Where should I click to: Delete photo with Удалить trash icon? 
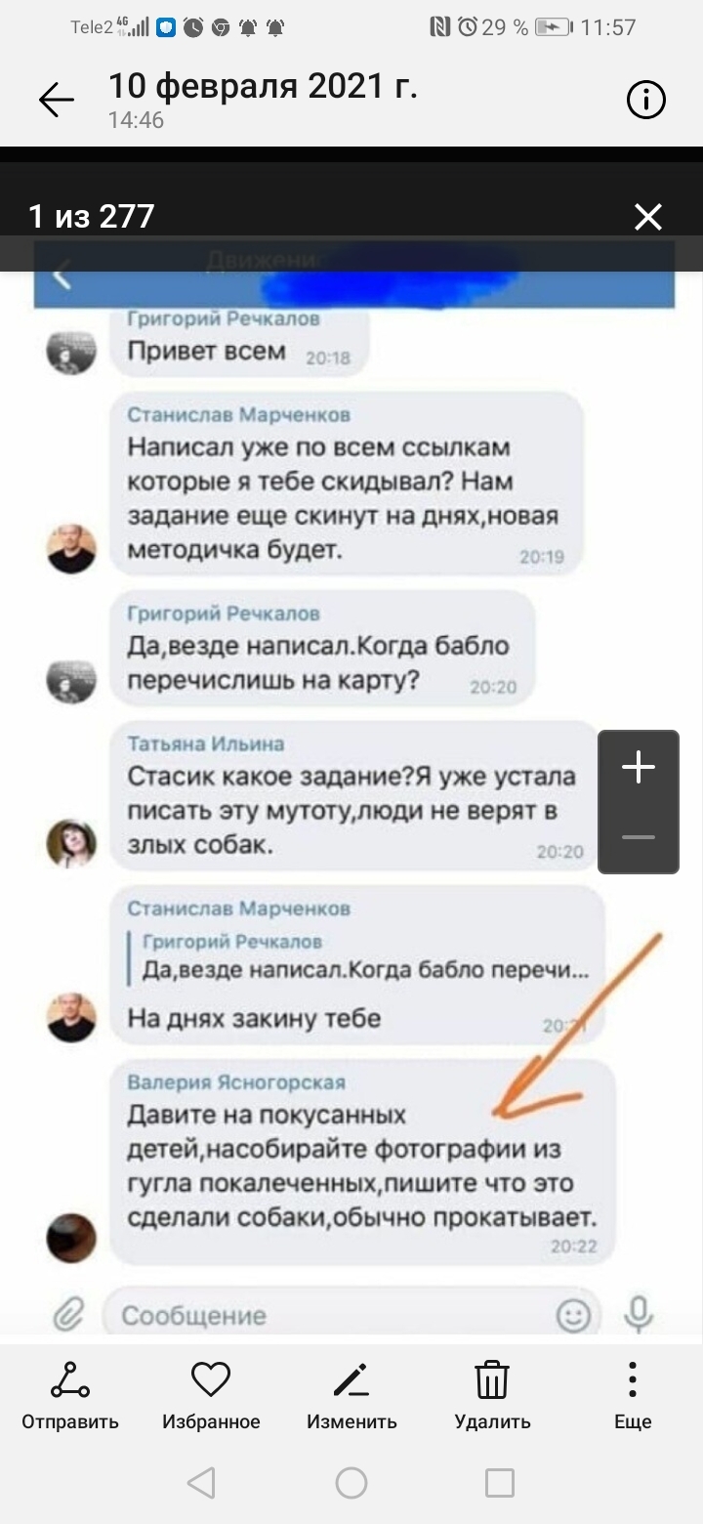click(x=493, y=1394)
